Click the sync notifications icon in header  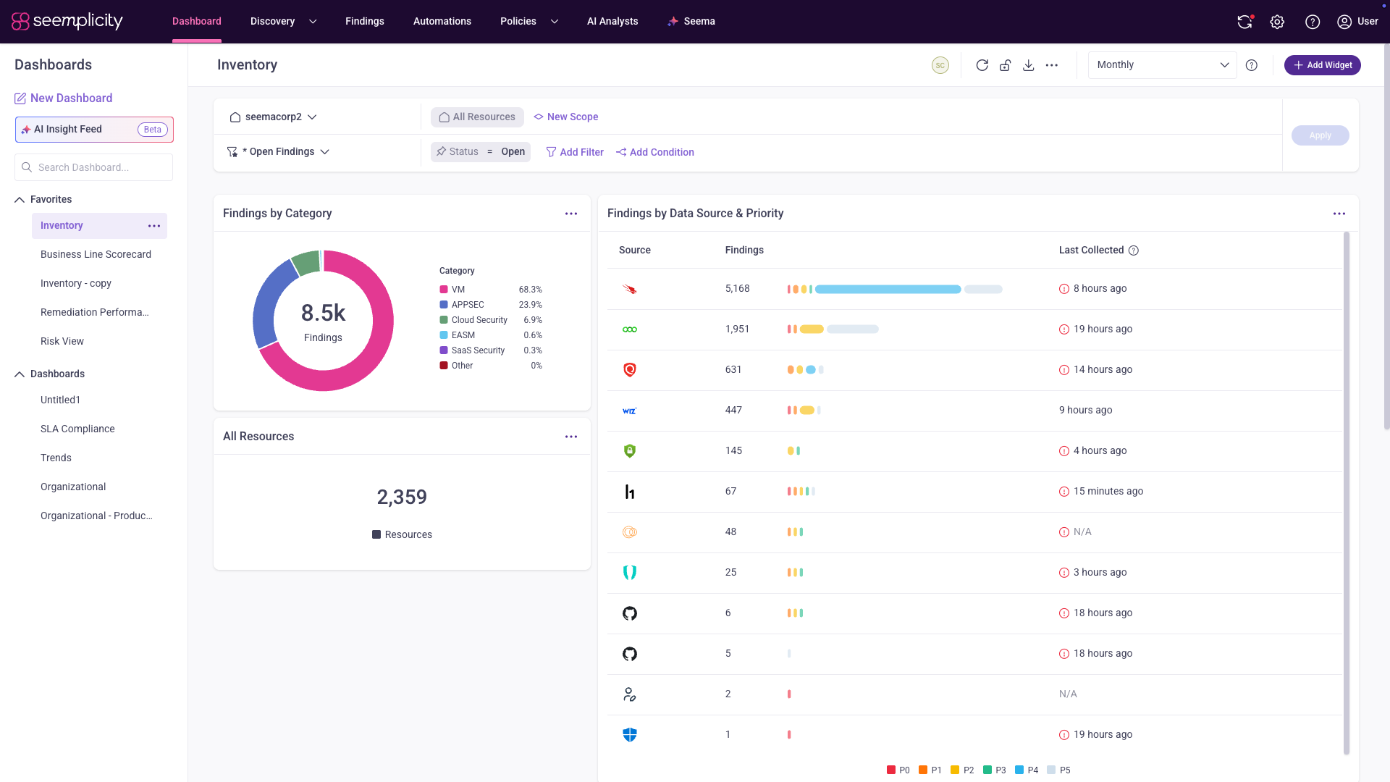(x=1244, y=22)
